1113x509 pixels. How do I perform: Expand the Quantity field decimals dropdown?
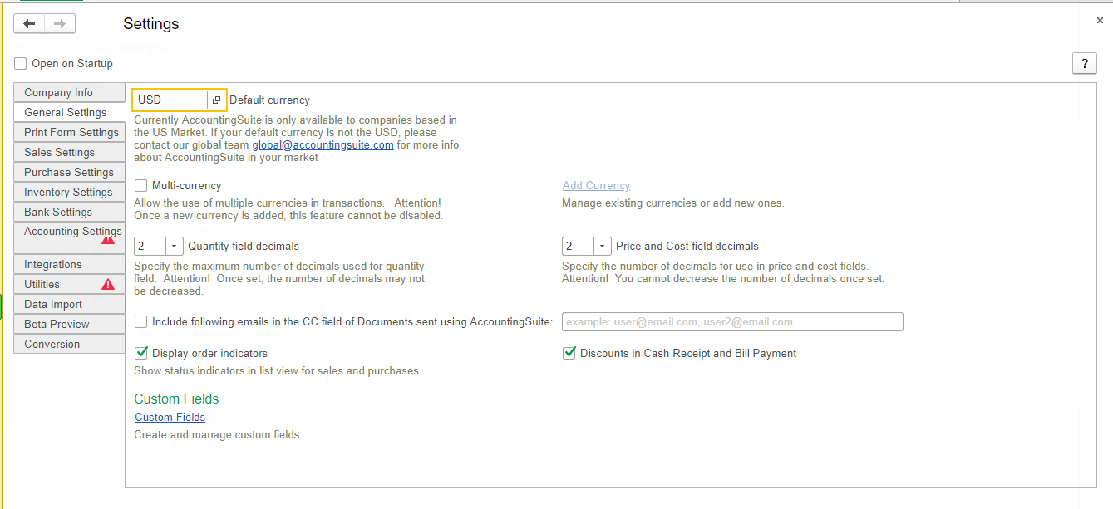175,247
